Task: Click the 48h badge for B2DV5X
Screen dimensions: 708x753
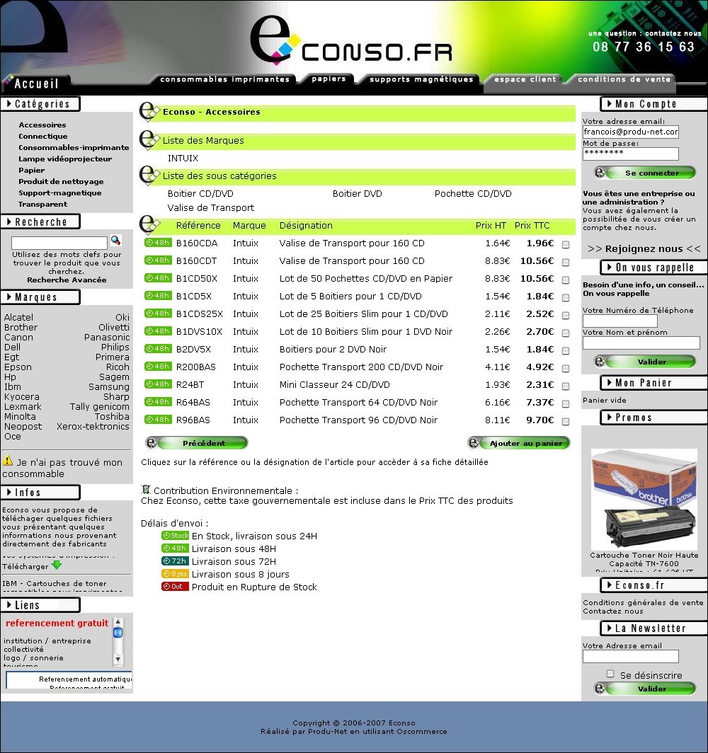Action: pyautogui.click(x=158, y=349)
